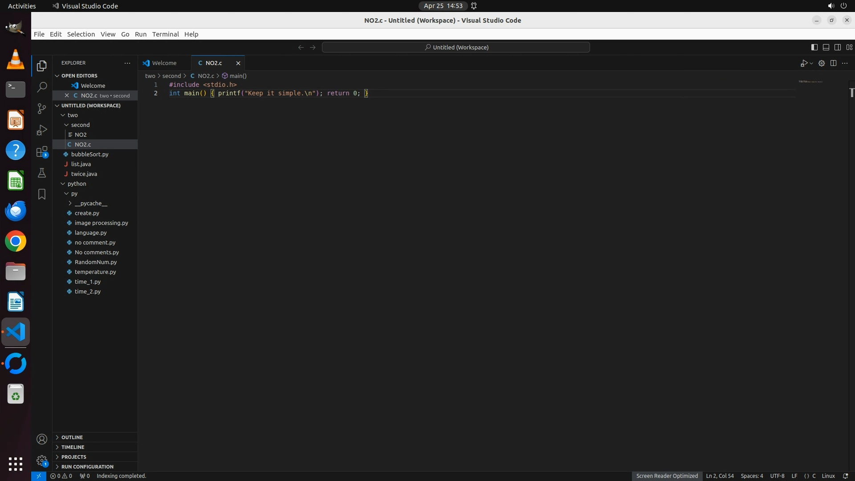Expand the __pycache__ folder
The width and height of the screenshot is (855, 481).
point(95,203)
